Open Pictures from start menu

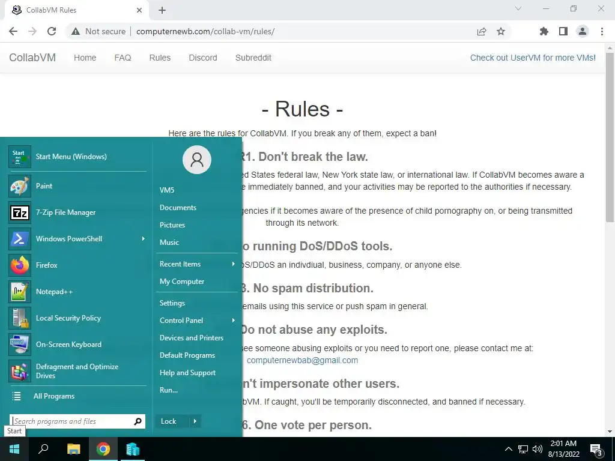pyautogui.click(x=172, y=225)
